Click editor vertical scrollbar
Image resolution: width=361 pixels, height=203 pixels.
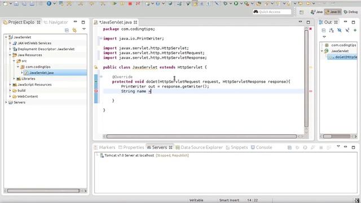(x=306, y=78)
